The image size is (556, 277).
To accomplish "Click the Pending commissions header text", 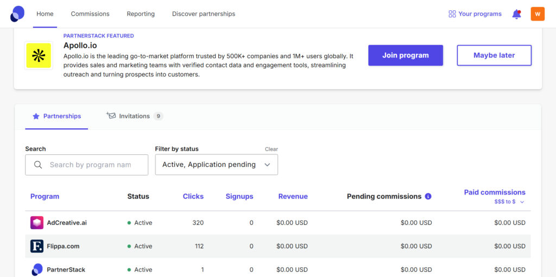I will [x=384, y=196].
